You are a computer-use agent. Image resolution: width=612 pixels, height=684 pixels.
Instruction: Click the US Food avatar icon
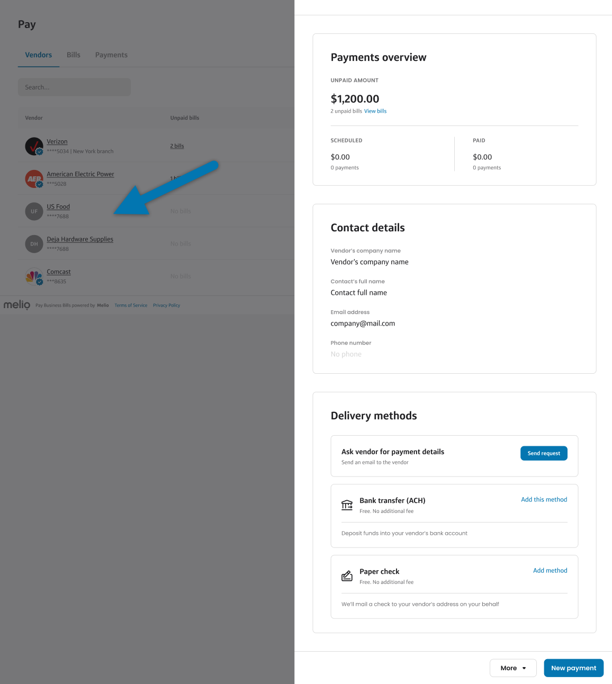click(x=34, y=211)
